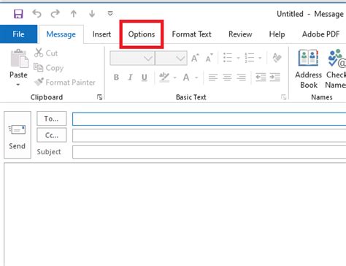Open the Basic Text dialog launcher
This screenshot has width=346, height=266.
coord(283,97)
